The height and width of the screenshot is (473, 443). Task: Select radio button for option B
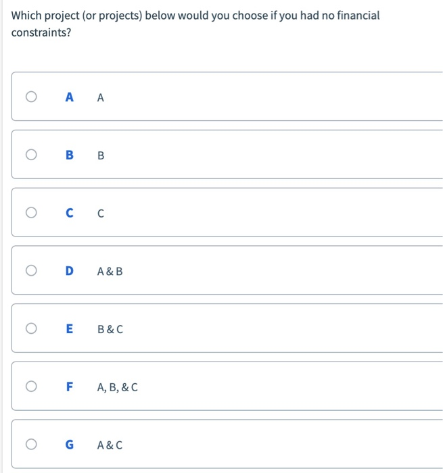point(31,155)
